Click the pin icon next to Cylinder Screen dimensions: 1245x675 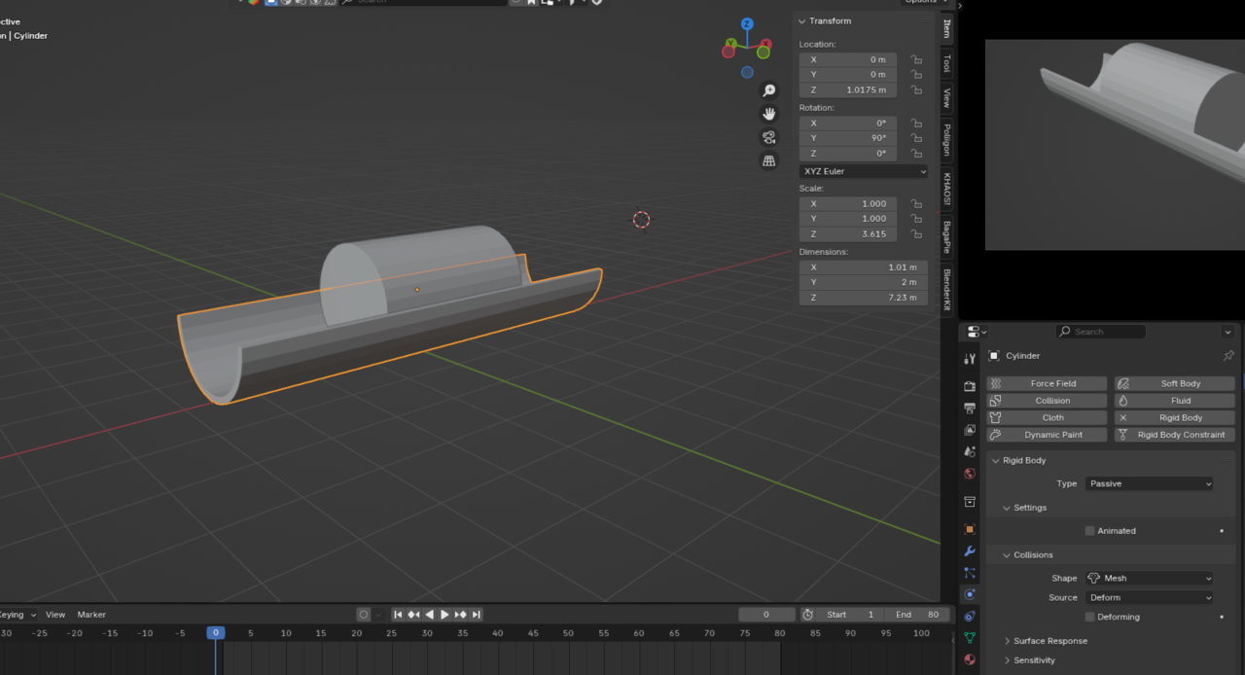1227,356
